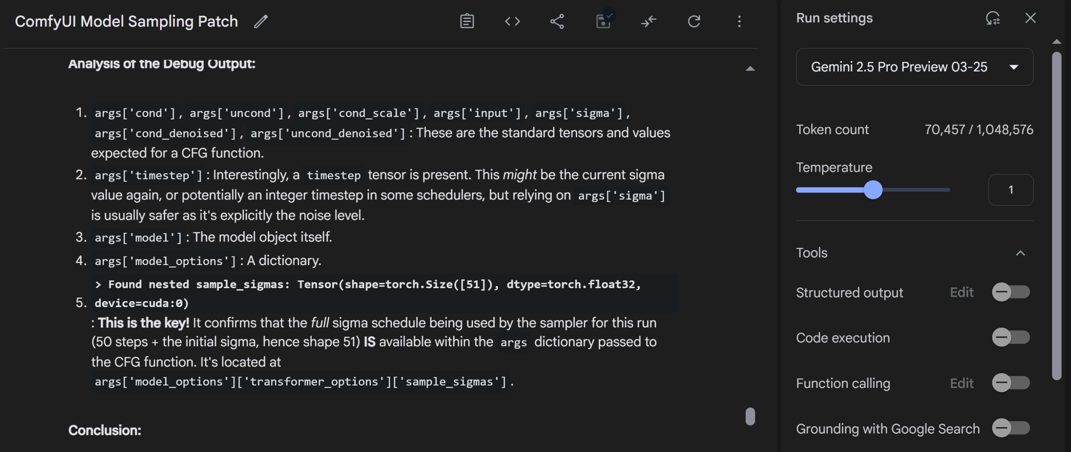1071x452 pixels.
Task: Click the chat area scrollbar thumb
Action: (x=750, y=416)
